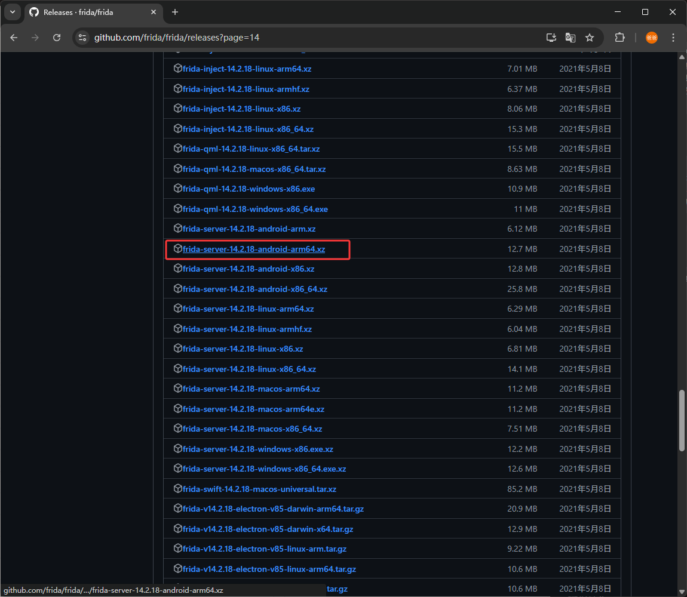
Task: Close the Releases · frida/frida tab
Action: (154, 13)
